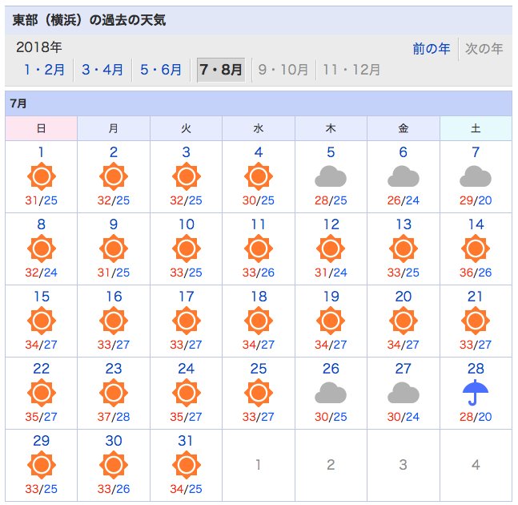Image resolution: width=518 pixels, height=505 pixels.
Task: Click the 26/24 temperature on July 6
Action: [x=404, y=200]
